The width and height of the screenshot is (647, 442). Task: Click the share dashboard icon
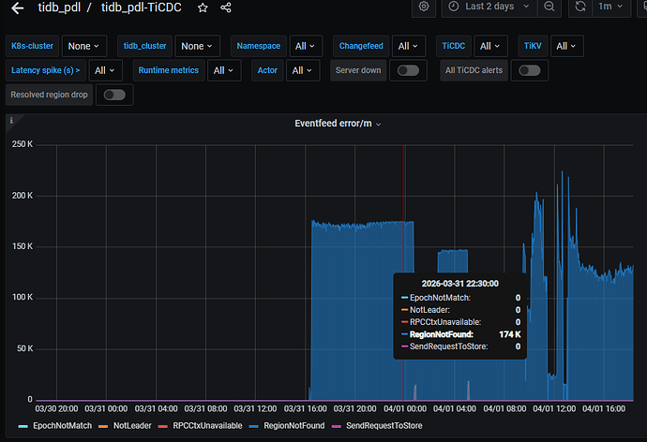[x=226, y=7]
